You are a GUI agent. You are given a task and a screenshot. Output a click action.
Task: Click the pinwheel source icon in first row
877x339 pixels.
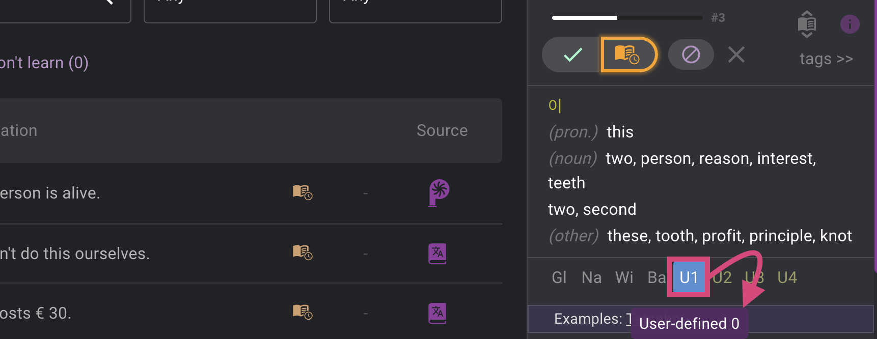(x=439, y=193)
